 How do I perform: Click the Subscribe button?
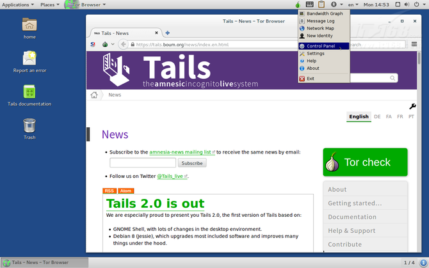point(192,163)
